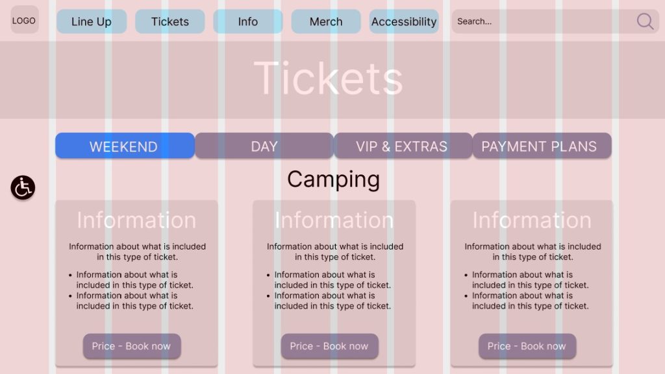The image size is (665, 374).
Task: Click the Camping section heading
Action: point(333,180)
